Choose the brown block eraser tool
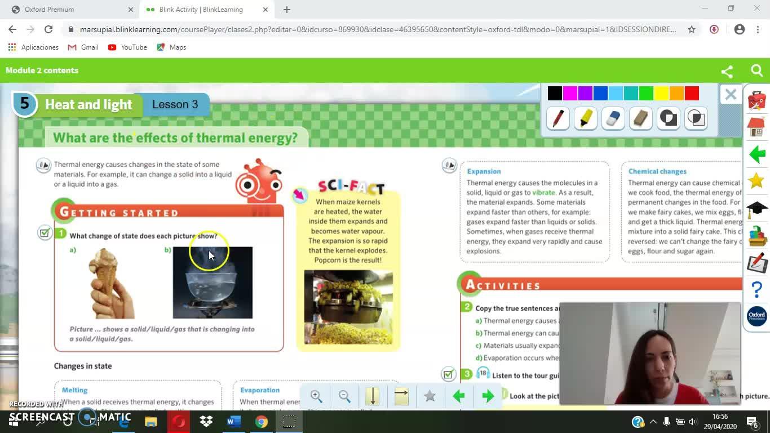This screenshot has width=770, height=433. [640, 118]
